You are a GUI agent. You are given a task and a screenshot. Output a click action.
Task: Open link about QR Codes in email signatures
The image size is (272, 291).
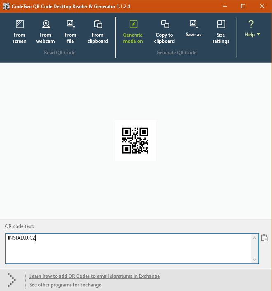pos(95,276)
